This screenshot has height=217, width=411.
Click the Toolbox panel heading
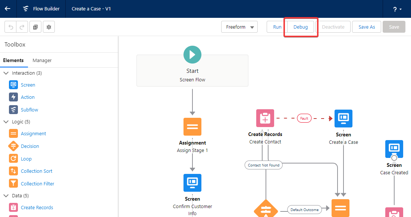(15, 44)
